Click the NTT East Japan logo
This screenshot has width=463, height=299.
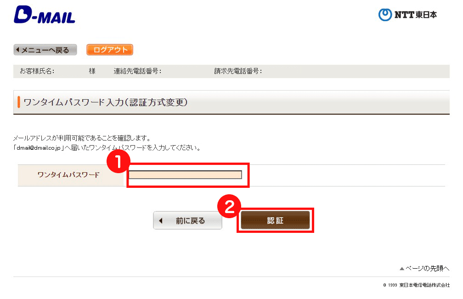[407, 14]
